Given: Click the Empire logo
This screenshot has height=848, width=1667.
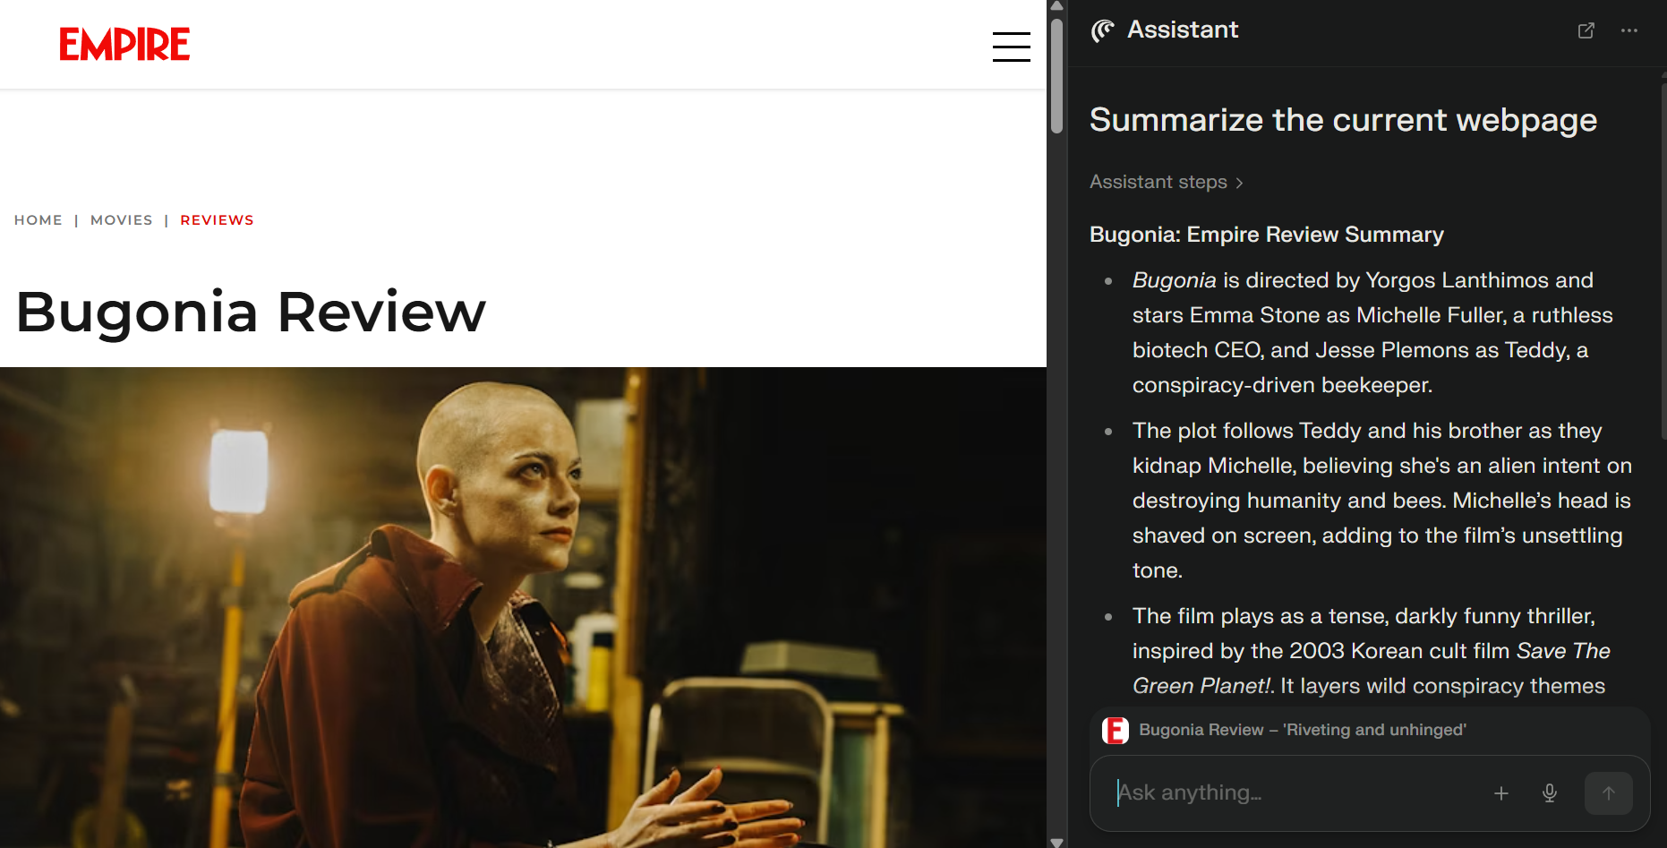Looking at the screenshot, I should pyautogui.click(x=124, y=44).
